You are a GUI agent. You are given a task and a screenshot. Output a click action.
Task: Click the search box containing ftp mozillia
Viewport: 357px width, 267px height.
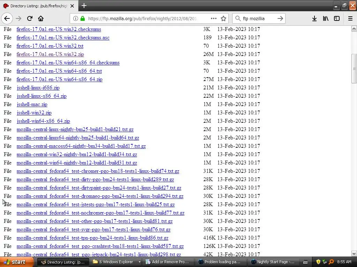click(x=259, y=18)
